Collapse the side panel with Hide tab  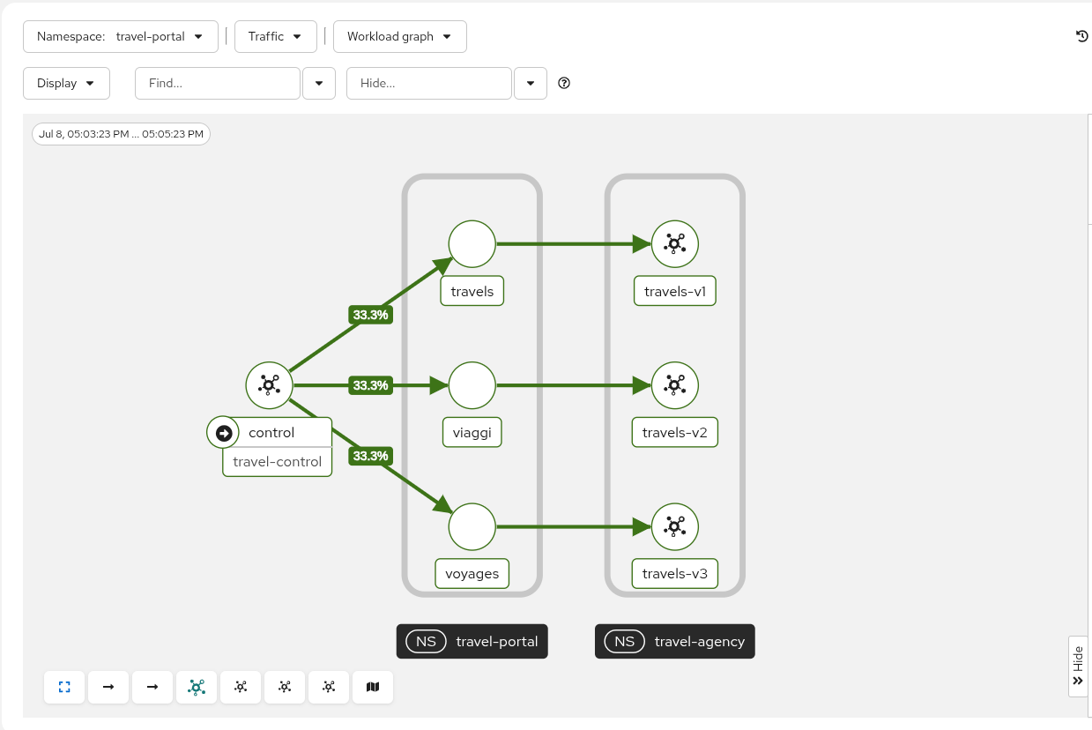tap(1078, 667)
